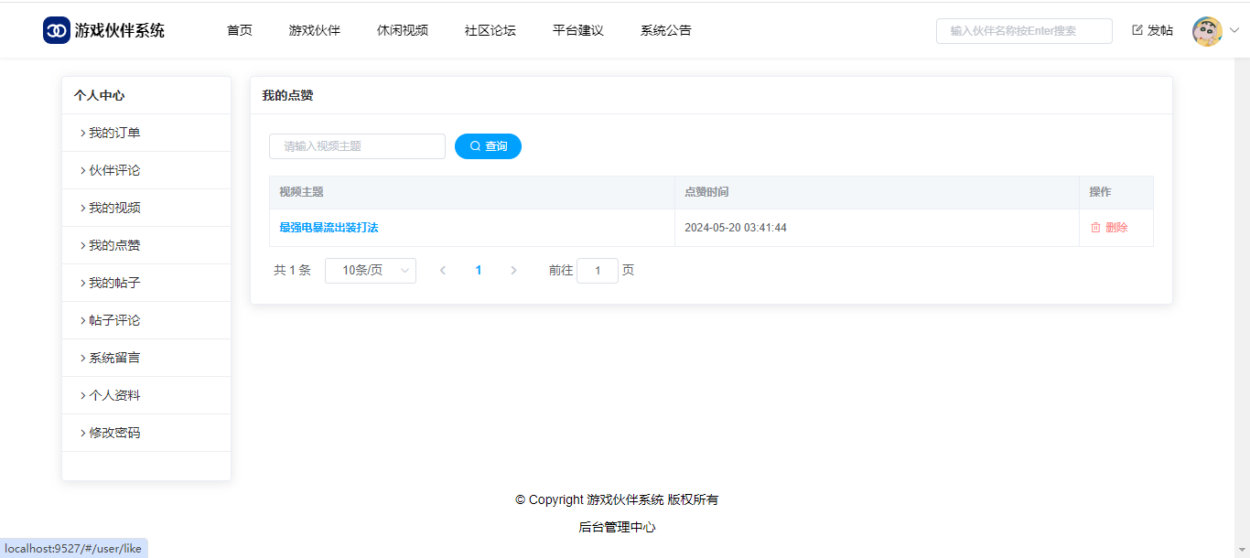The image size is (1250, 558).
Task: Open the 系统公告 menu item
Action: [666, 30]
